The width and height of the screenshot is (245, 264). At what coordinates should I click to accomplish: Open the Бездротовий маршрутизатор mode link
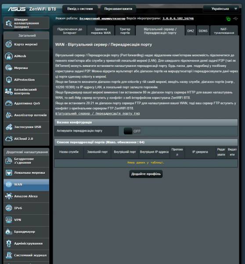pos(102,18)
